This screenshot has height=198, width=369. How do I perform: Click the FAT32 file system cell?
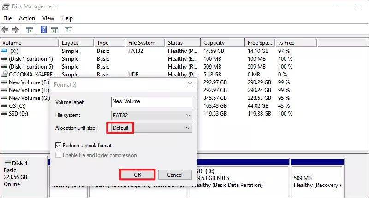136,51
